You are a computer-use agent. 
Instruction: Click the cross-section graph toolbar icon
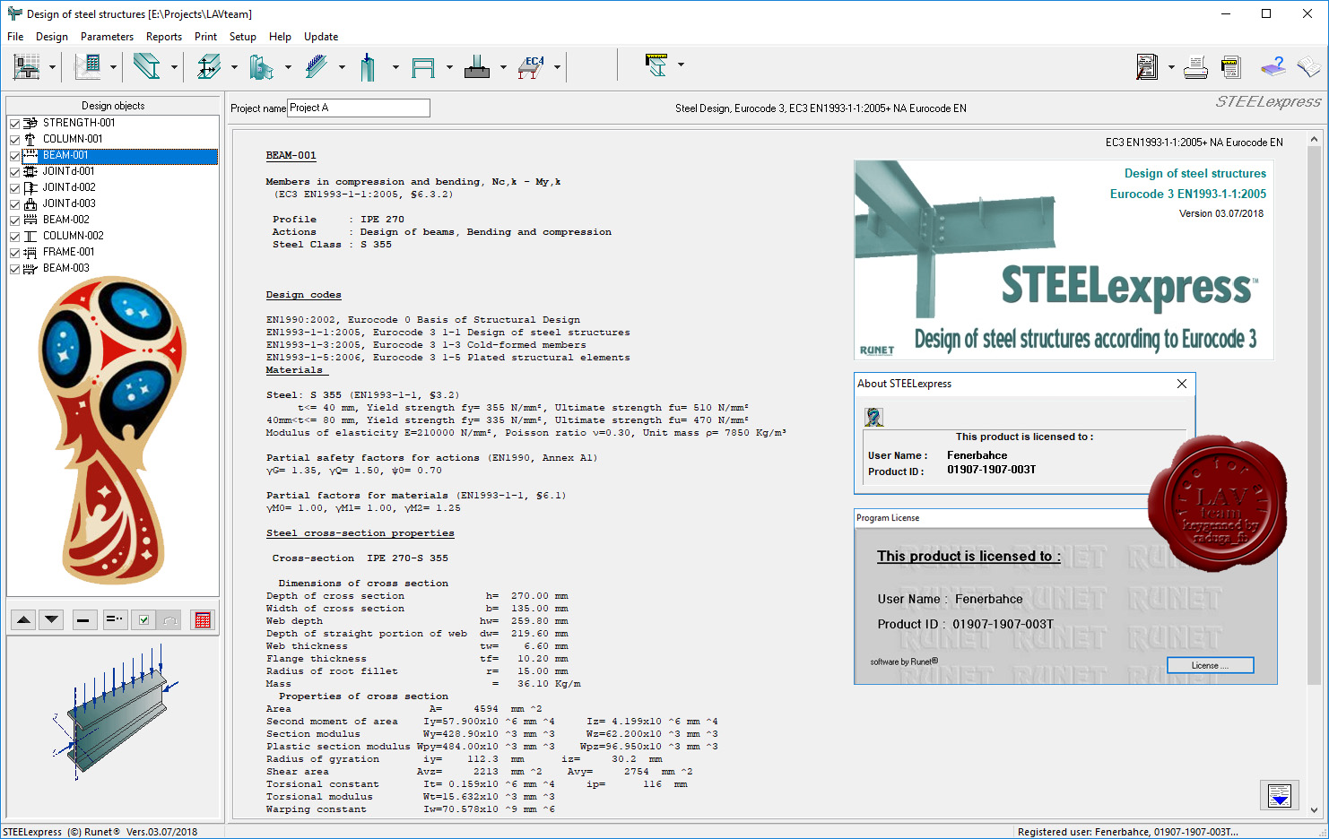click(x=27, y=66)
